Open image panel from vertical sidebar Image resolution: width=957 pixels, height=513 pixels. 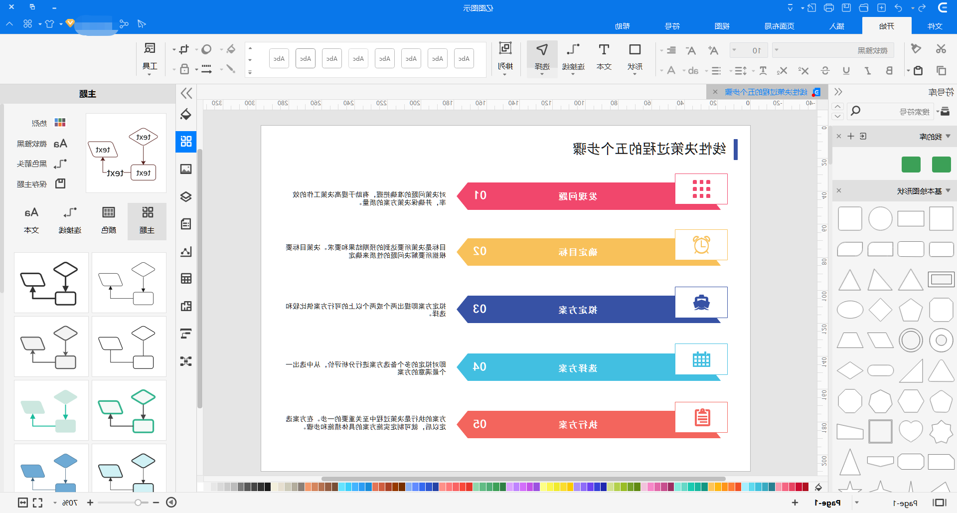tap(186, 169)
